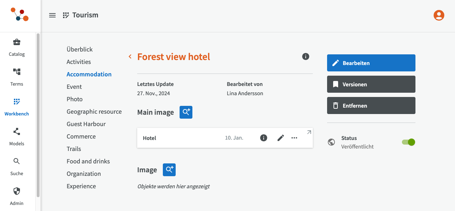
Task: Click the search-add icon next to Image
Action: point(169,170)
